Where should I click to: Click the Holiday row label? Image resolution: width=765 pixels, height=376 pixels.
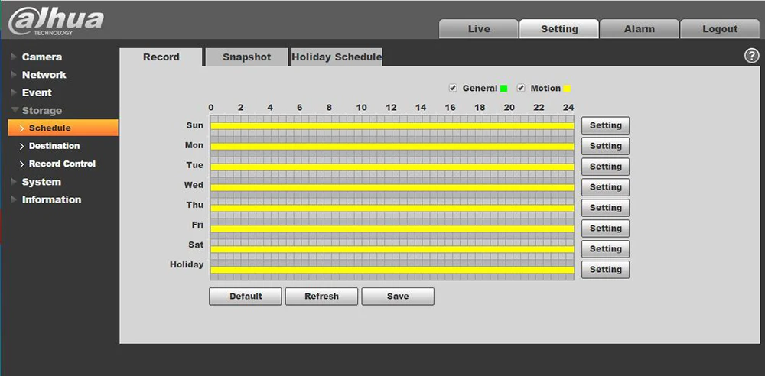pyautogui.click(x=187, y=265)
